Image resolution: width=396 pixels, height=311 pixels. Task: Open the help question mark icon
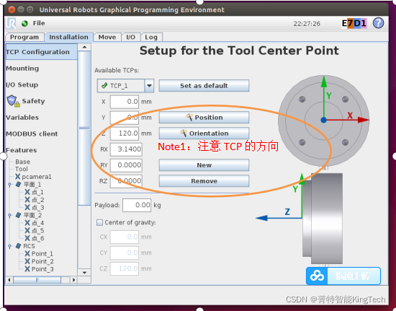pyautogui.click(x=378, y=23)
